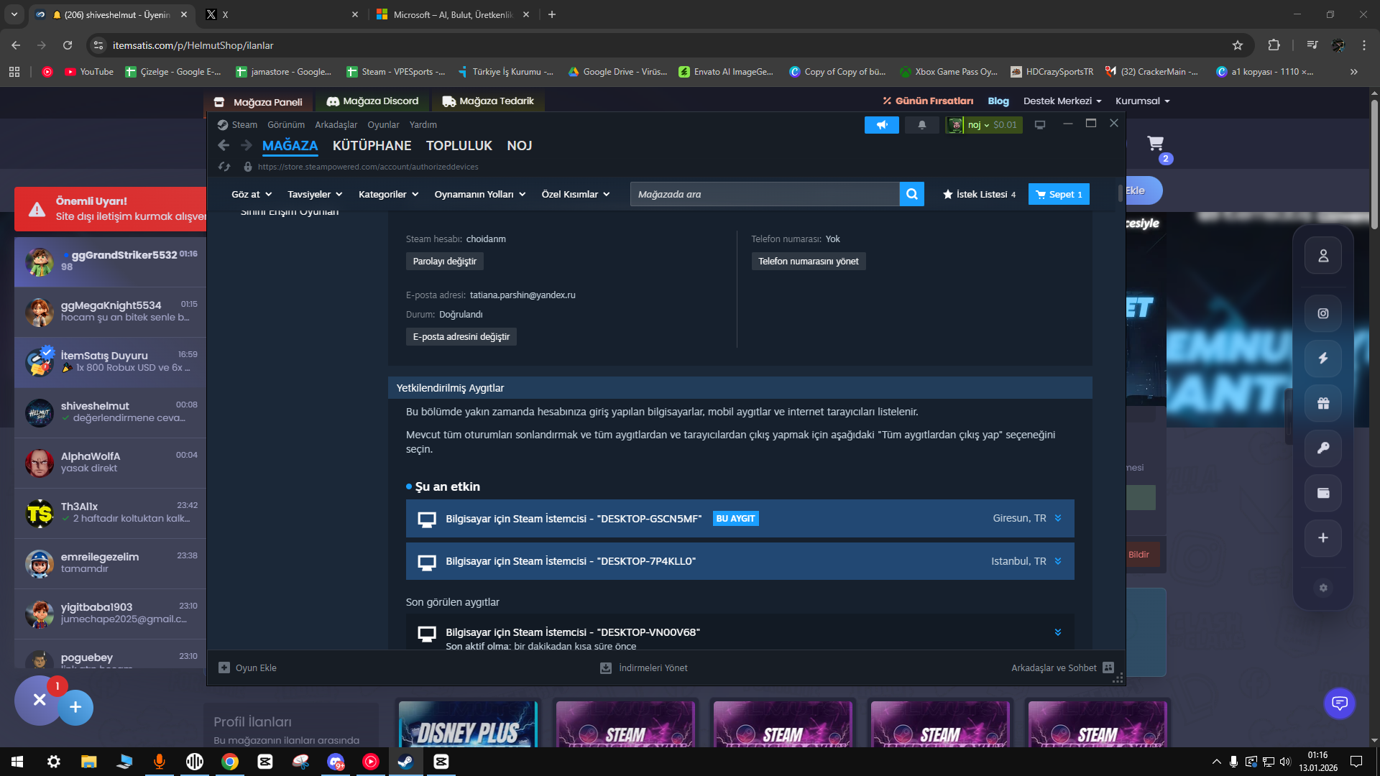Open the Mağaza Paneli link
This screenshot has height=776, width=1380.
tap(259, 102)
